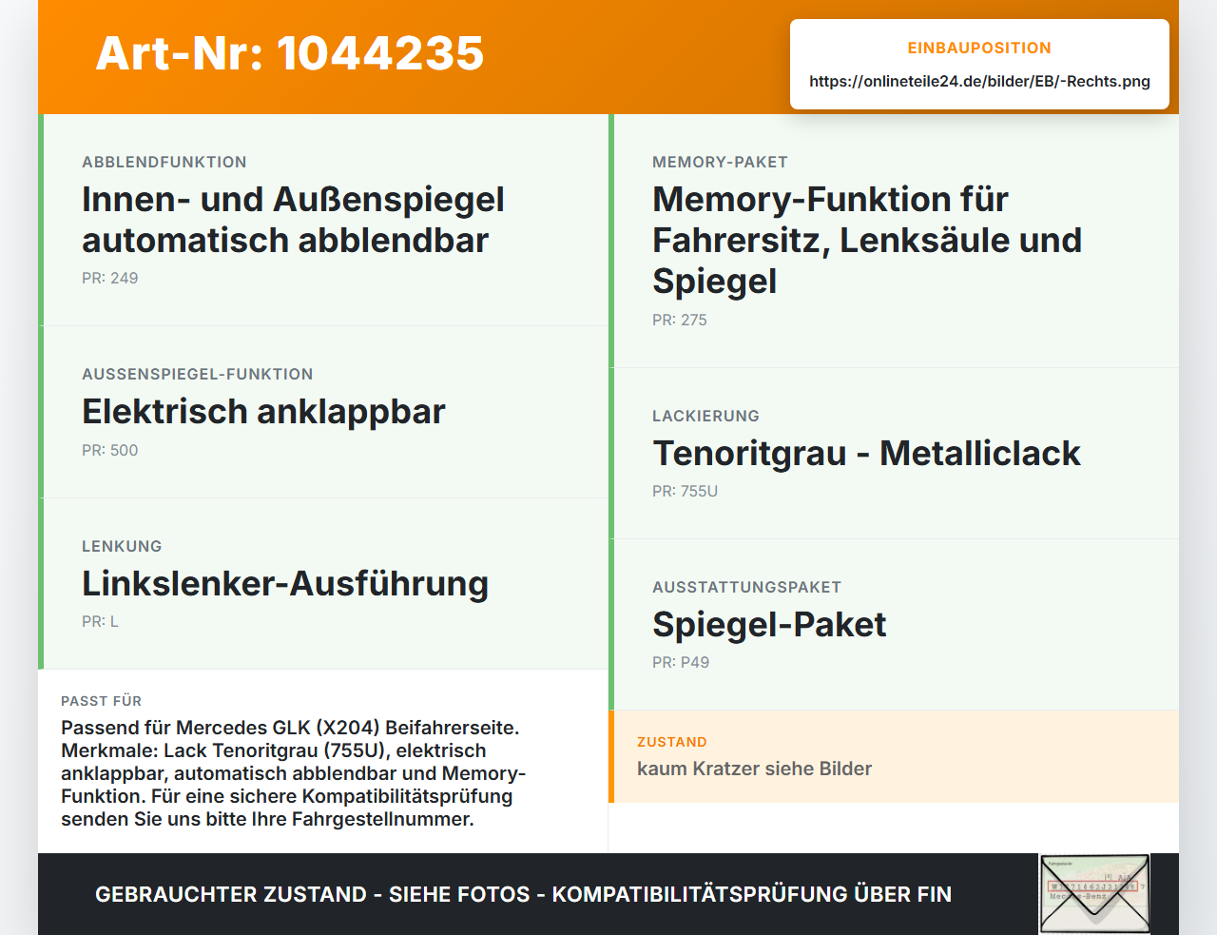Click the EINBAUPOSITION label
This screenshot has height=935, width=1217.
979,48
